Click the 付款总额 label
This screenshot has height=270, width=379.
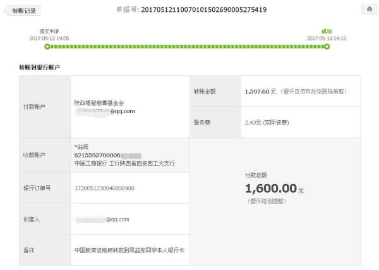pyautogui.click(x=256, y=175)
